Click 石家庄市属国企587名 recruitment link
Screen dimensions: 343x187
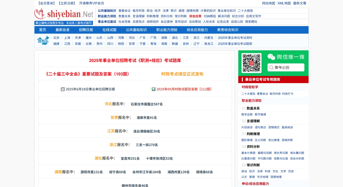pyautogui.click(x=147, y=104)
